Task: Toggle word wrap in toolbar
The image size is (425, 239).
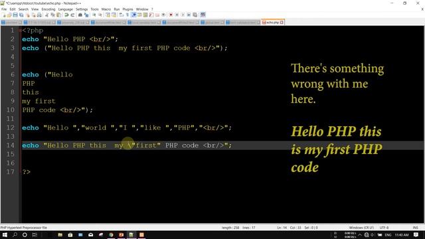Action: [x=121, y=15]
